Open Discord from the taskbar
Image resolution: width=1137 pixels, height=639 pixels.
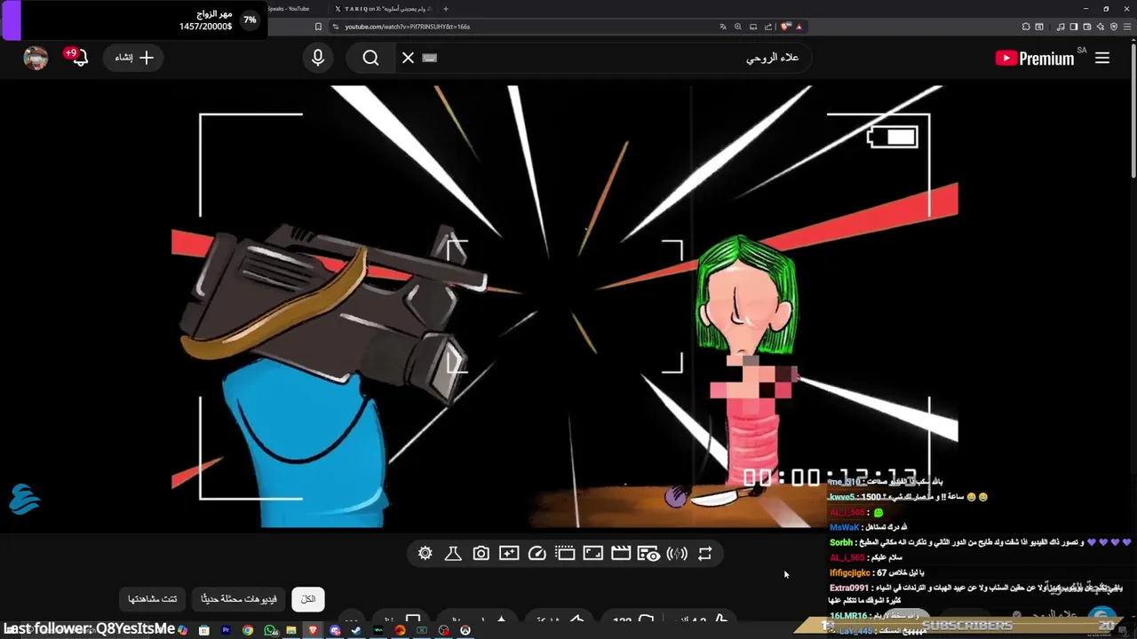pyautogui.click(x=335, y=630)
